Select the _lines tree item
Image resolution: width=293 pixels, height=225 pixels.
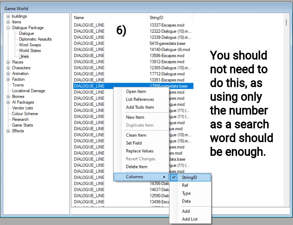point(24,56)
